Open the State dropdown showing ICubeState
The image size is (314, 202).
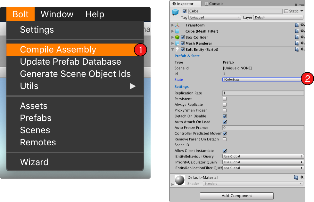263,80
